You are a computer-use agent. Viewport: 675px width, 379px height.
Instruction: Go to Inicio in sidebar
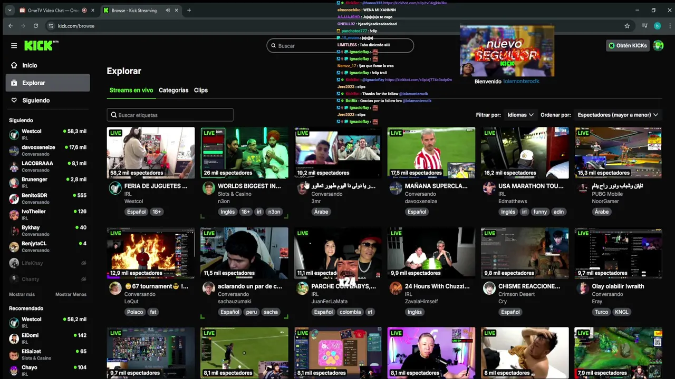pyautogui.click(x=47, y=65)
